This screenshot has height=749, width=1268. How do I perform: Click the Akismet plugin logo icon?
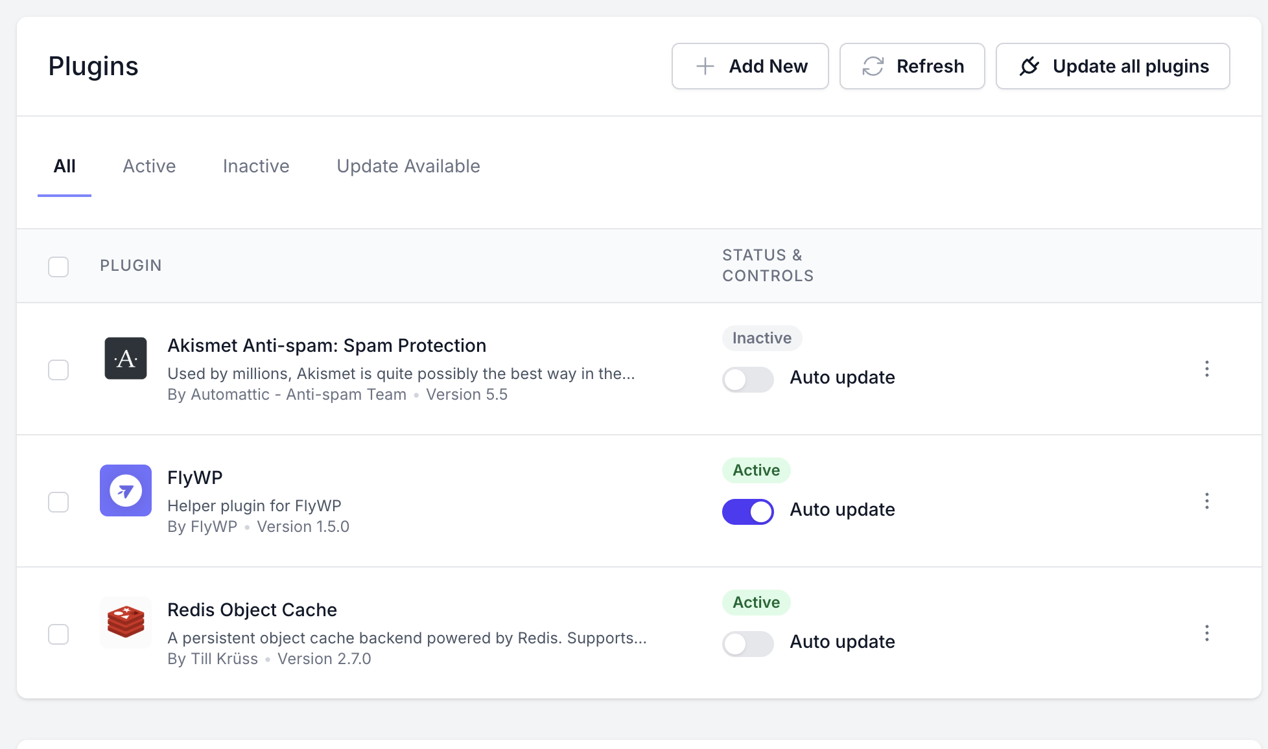126,358
